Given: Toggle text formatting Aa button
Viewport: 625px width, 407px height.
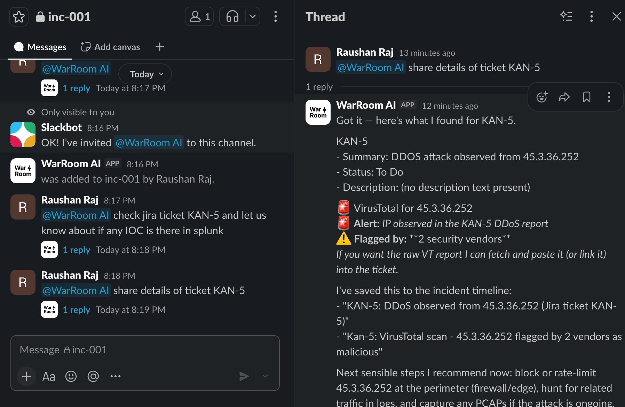Looking at the screenshot, I should tap(49, 376).
